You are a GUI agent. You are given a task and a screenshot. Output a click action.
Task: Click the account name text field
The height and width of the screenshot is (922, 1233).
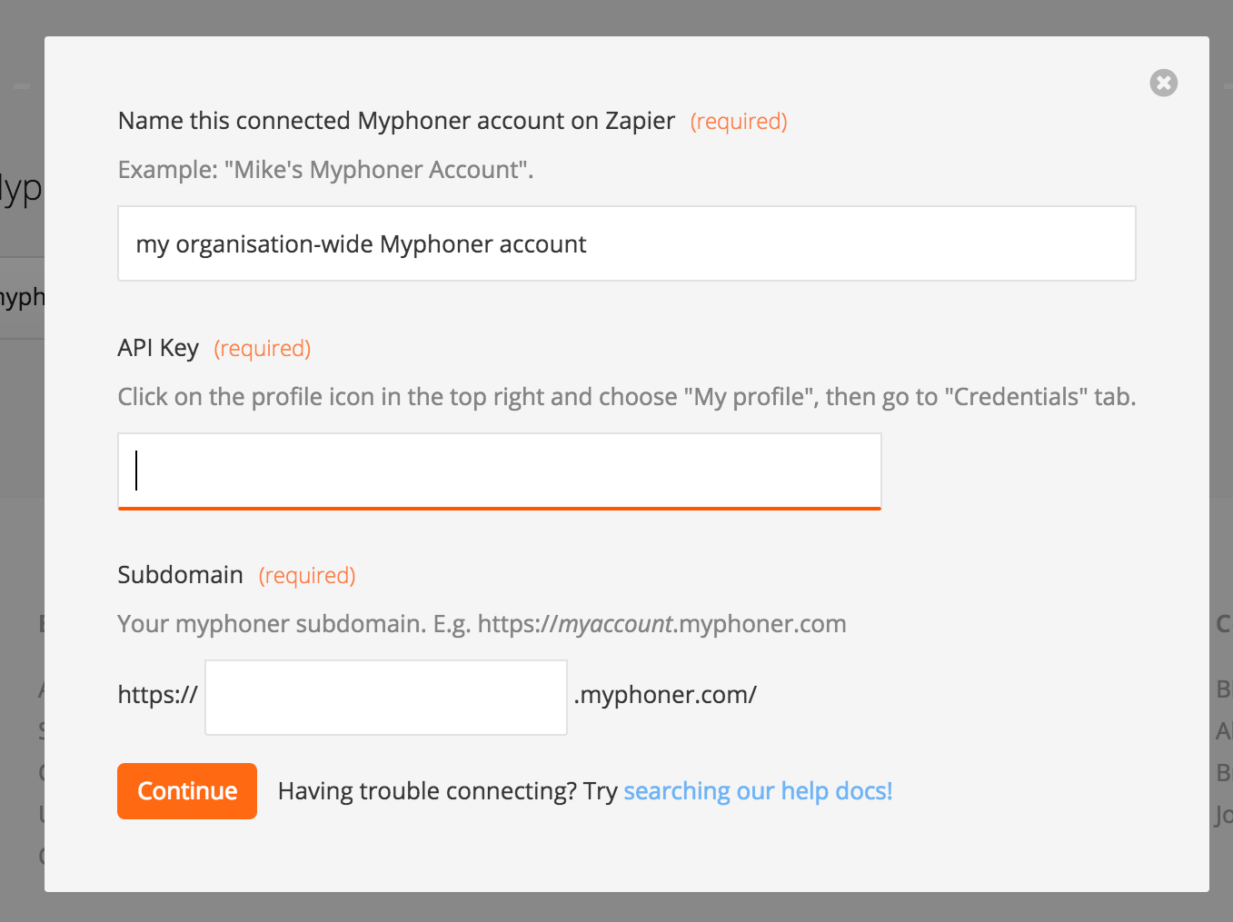tap(627, 243)
